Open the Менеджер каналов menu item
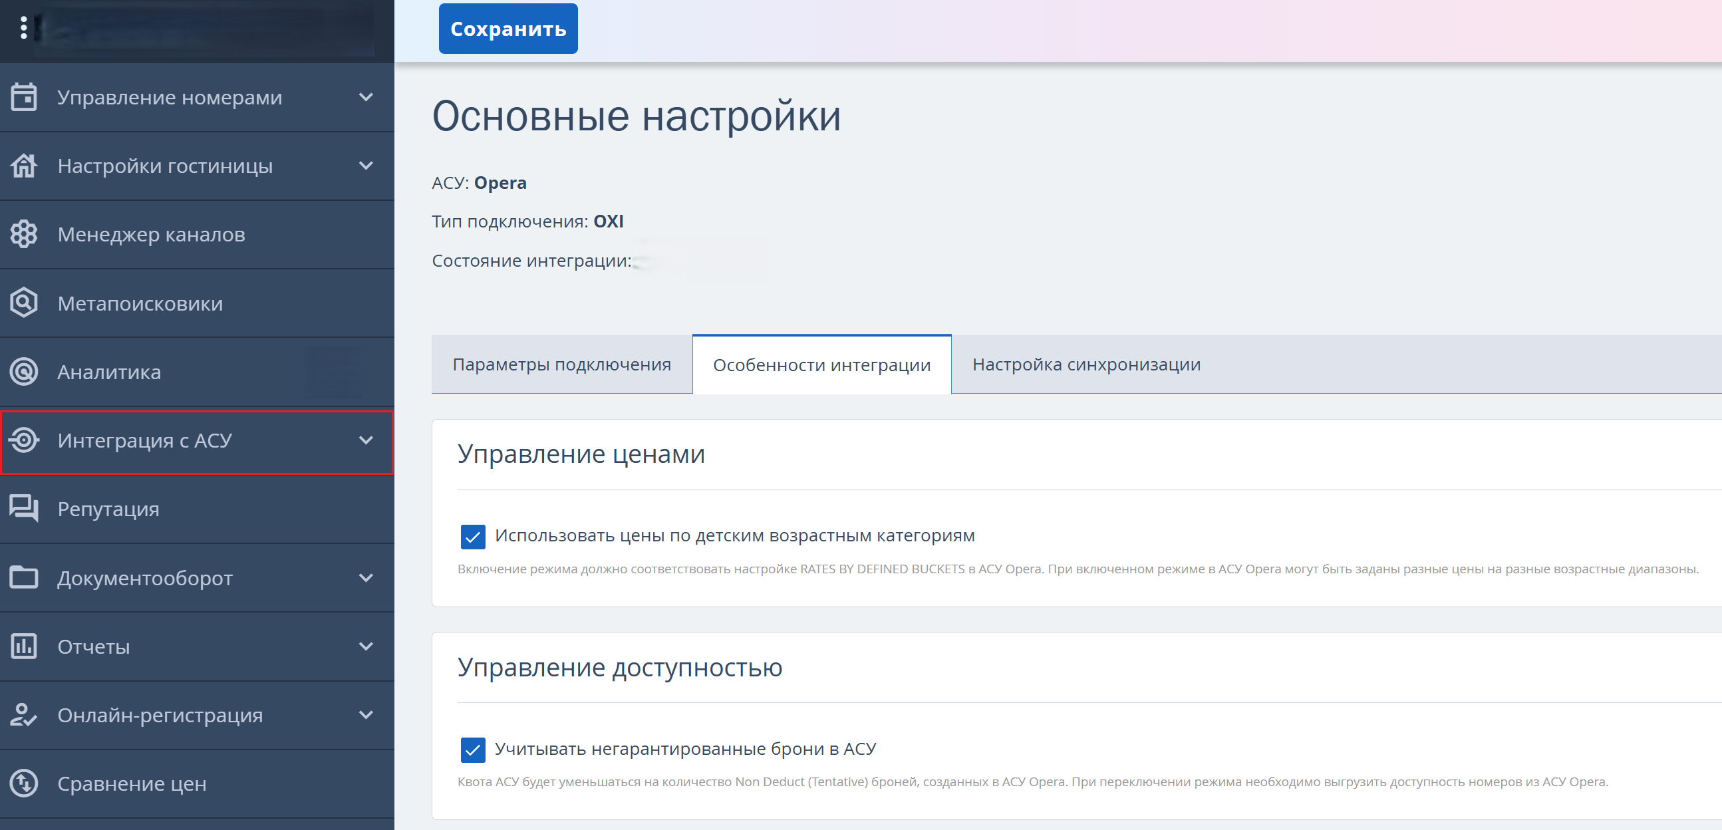1722x830 pixels. [197, 235]
